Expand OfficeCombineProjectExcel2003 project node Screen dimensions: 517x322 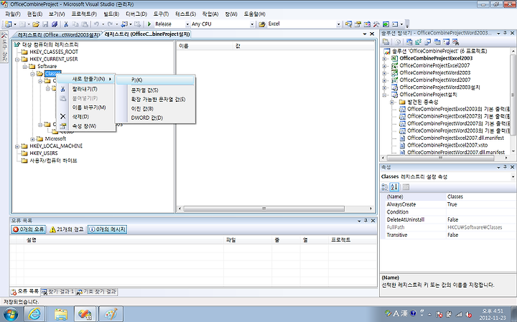384,59
